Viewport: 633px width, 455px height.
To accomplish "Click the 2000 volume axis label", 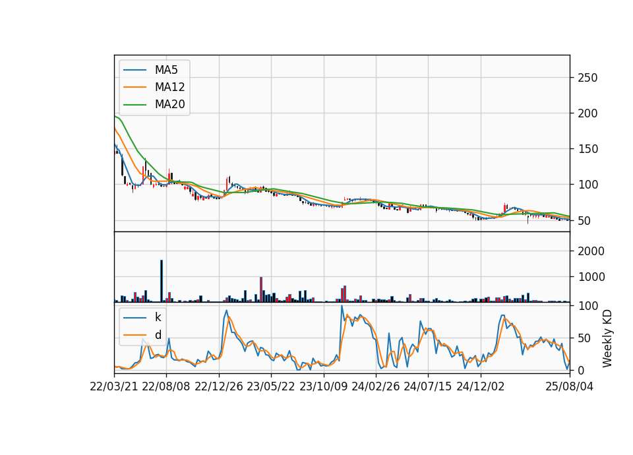I will click(x=591, y=251).
